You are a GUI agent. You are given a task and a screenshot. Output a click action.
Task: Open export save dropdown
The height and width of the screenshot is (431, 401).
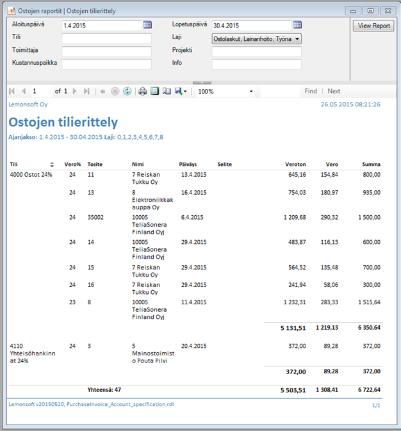point(181,91)
